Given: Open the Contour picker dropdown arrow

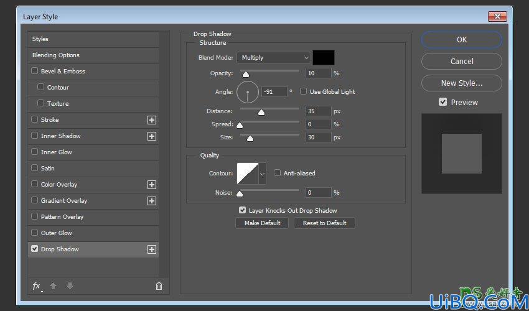Looking at the screenshot, I should tap(262, 174).
